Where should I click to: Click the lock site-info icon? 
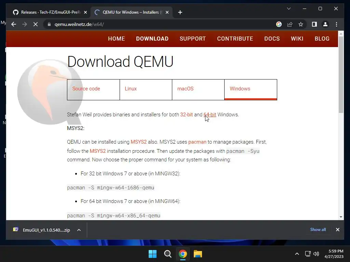49,24
